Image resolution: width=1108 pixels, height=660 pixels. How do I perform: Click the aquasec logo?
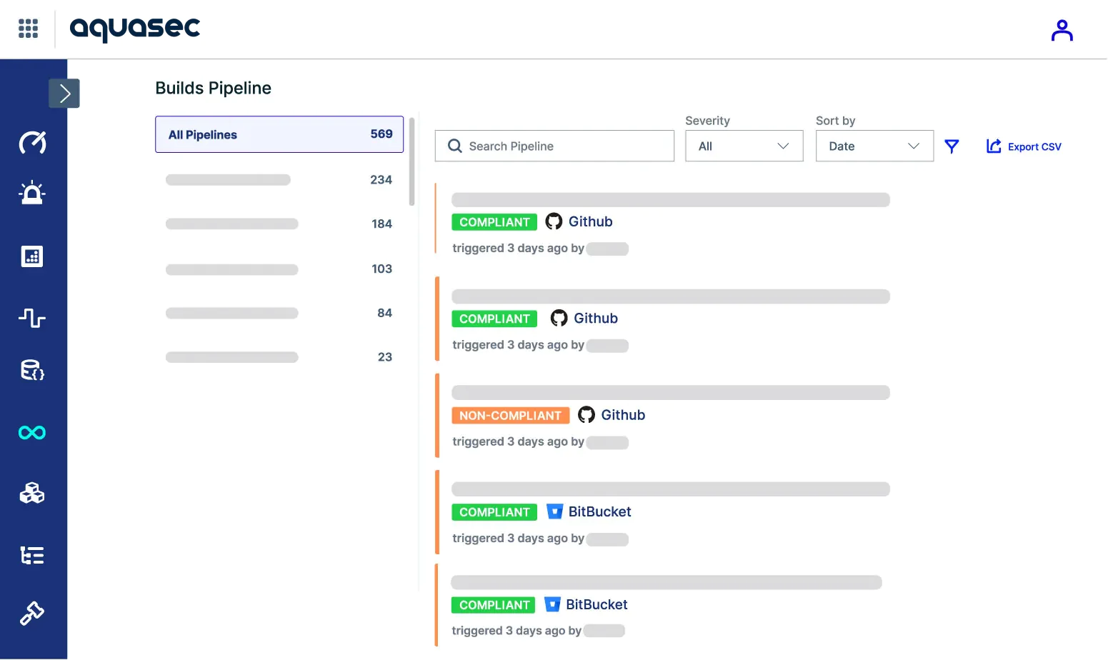coord(135,29)
